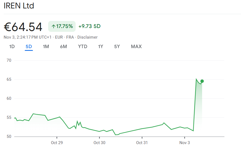View the 5Y price chart

(117, 46)
